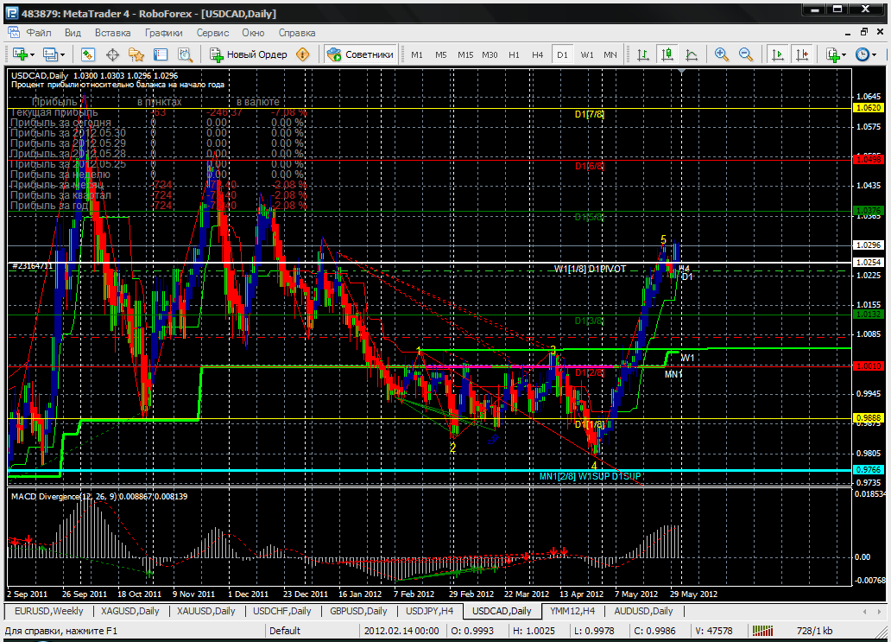Toggle candlestick chart mode

pos(667,54)
